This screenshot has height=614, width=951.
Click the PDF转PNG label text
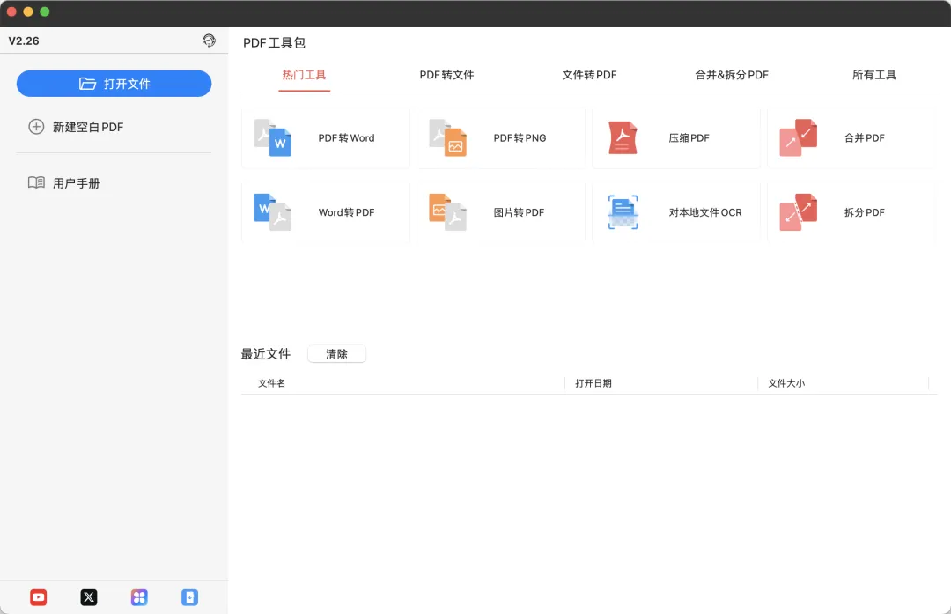520,137
